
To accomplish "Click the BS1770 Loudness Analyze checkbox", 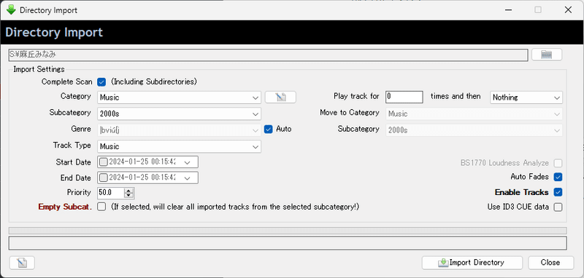I will 558,163.
